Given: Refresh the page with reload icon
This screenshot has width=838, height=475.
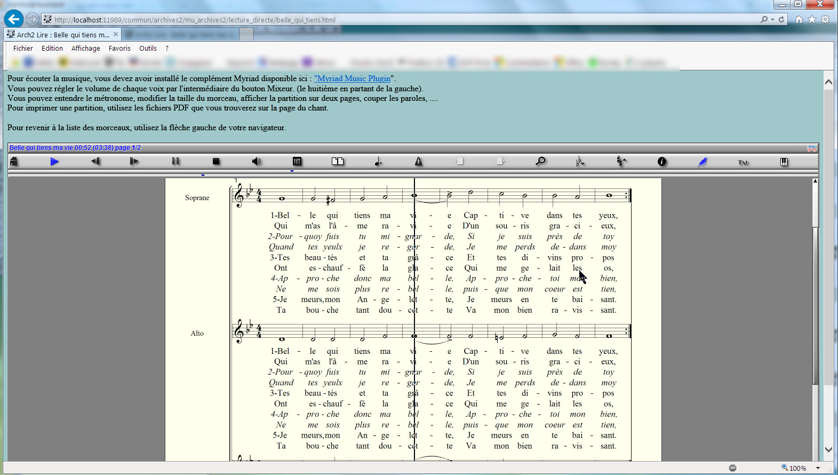Looking at the screenshot, I should (x=781, y=20).
